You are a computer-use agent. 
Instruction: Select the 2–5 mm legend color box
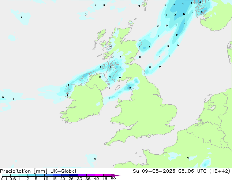coord(31,175)
